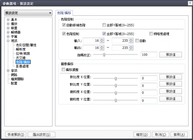193x140 pixels.
Task: Click the 對比度 Y 位置 slider handle
Action: coord(116,86)
